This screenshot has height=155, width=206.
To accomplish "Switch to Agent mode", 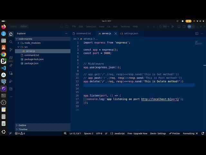I will pyautogui.click(x=14, y=26).
